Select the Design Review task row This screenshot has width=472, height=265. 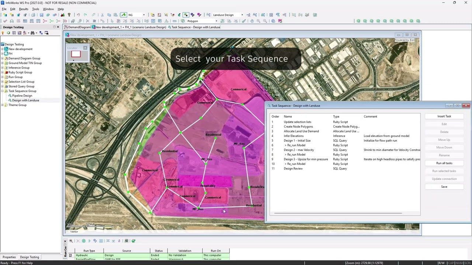[x=346, y=169]
